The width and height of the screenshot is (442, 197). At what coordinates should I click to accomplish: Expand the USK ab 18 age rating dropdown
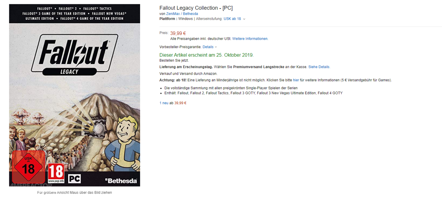pos(232,19)
